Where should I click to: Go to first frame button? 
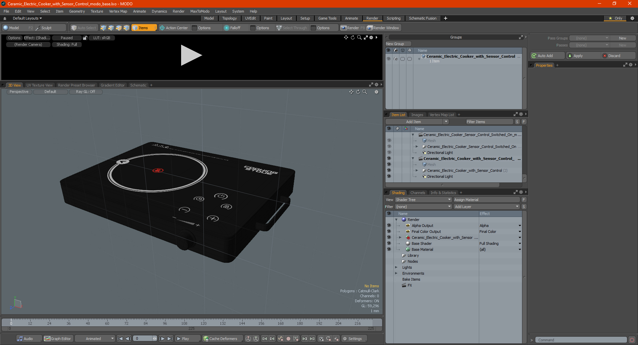pos(120,339)
